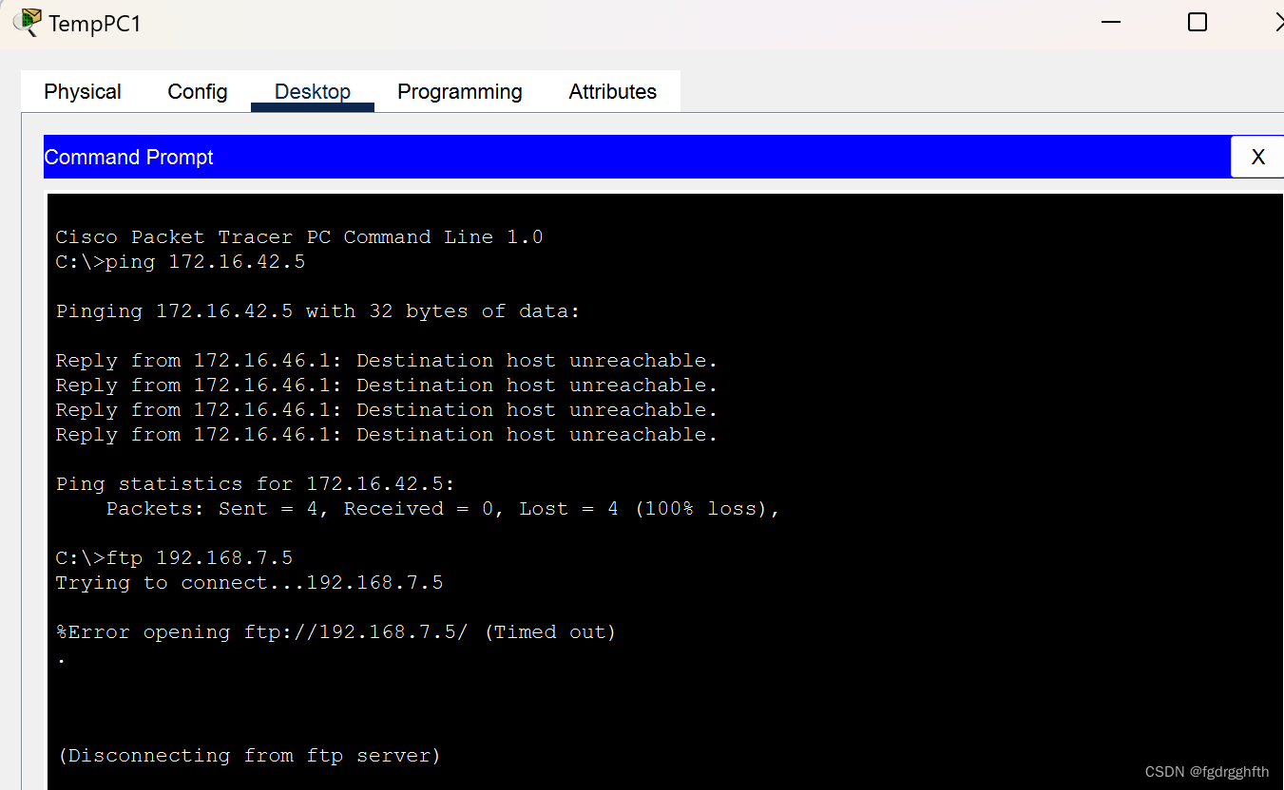Click the 'C:\>ping 172.16.42.5' command line
The width and height of the screenshot is (1284, 790).
[181, 262]
